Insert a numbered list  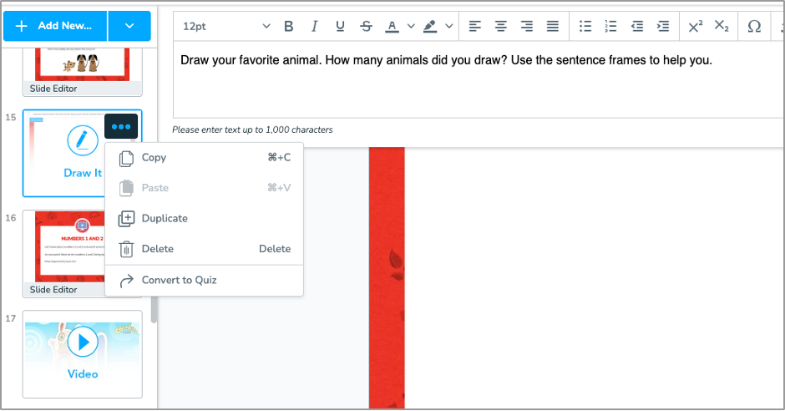coord(611,27)
